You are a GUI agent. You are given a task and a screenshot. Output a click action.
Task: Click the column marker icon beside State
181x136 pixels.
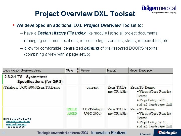click(78, 71)
